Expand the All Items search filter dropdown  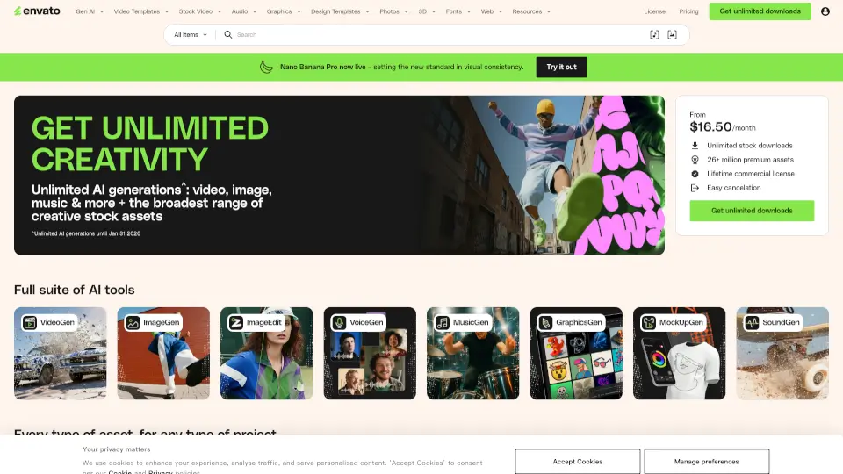(191, 35)
